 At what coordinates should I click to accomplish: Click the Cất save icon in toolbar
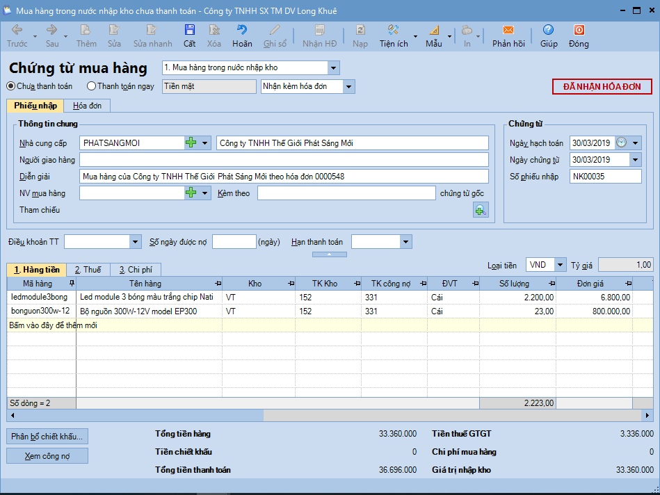click(x=189, y=31)
